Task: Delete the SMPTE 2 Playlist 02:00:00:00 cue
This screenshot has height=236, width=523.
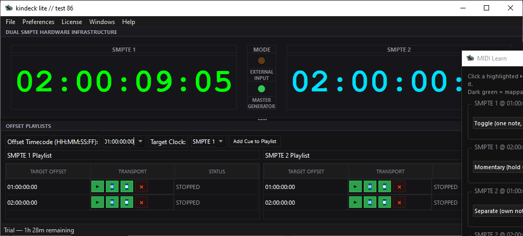Action: (399, 202)
